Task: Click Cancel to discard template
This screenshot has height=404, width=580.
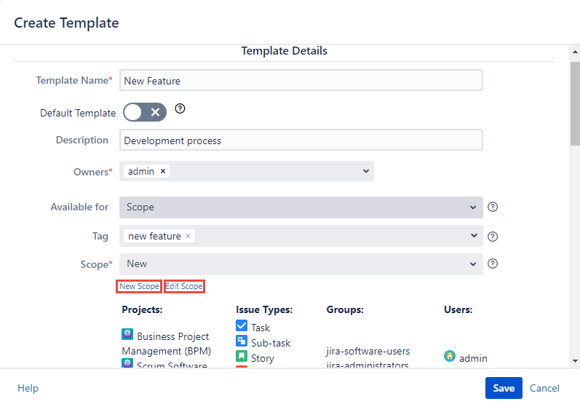Action: (x=544, y=388)
